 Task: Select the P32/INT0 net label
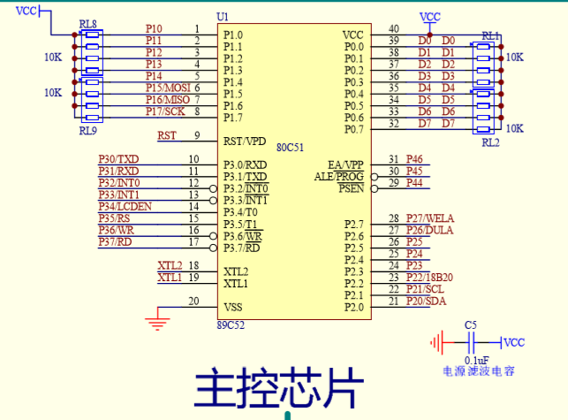(x=119, y=182)
